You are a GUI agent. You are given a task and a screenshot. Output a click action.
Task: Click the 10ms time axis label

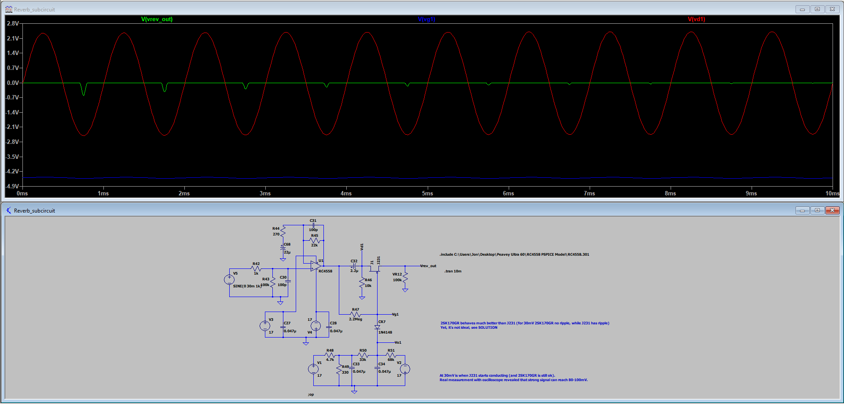point(832,193)
